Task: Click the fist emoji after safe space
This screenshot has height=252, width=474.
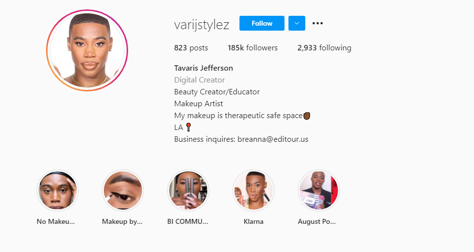Action: tap(307, 116)
